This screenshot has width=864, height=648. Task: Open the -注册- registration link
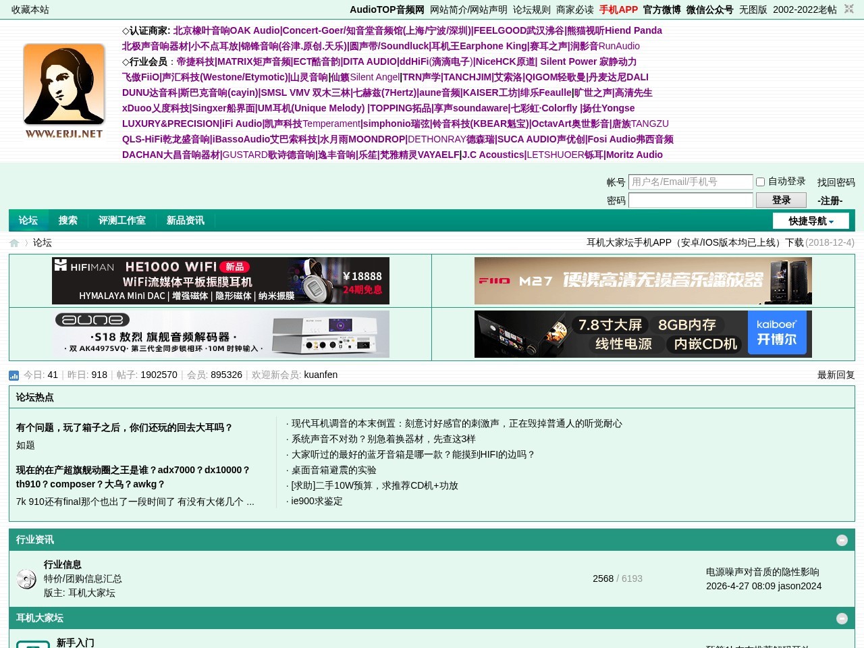click(830, 200)
